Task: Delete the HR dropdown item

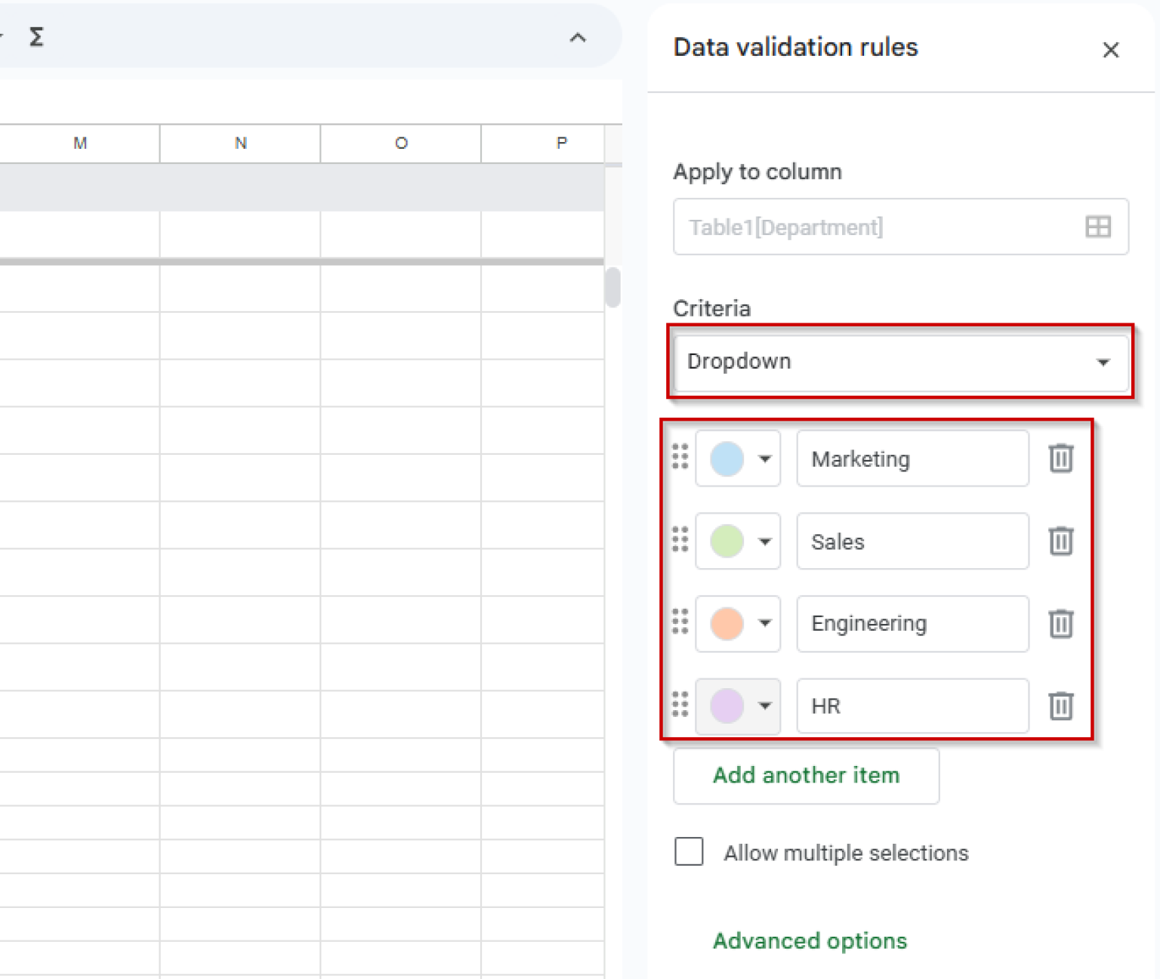Action: (x=1060, y=706)
